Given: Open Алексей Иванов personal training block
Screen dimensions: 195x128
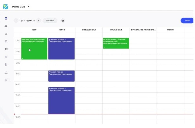Looking at the screenshot, I should [61, 76].
